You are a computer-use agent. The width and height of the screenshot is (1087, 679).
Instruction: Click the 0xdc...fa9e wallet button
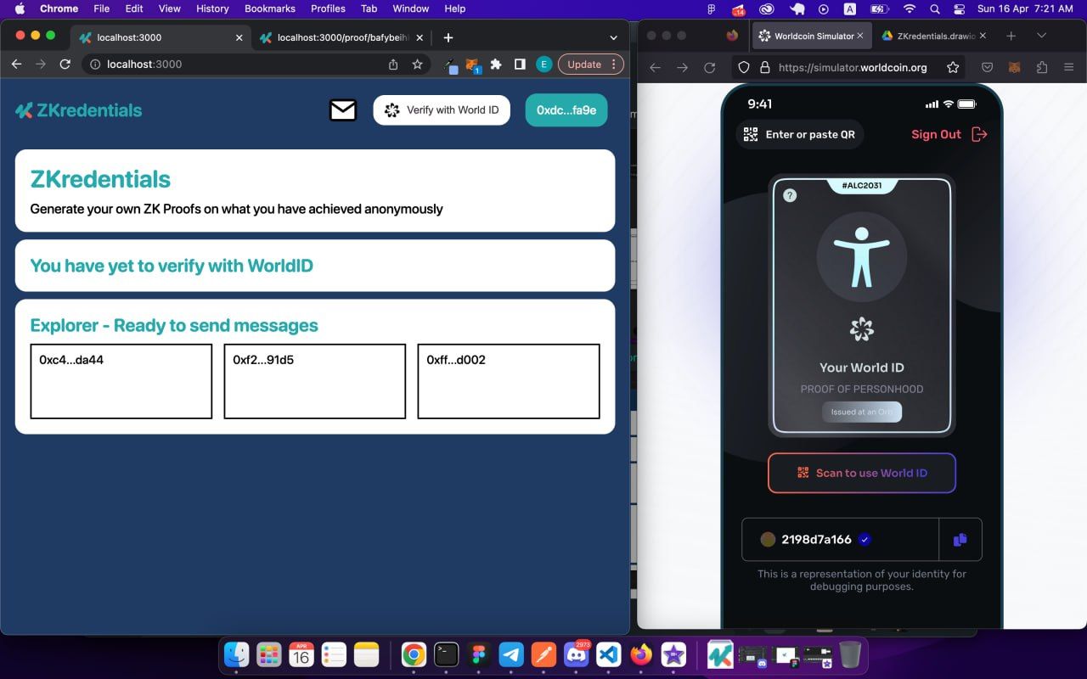(566, 110)
